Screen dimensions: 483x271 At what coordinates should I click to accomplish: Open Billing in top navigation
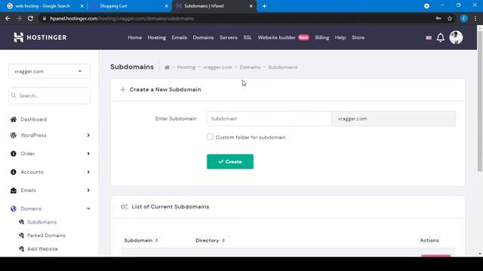322,38
